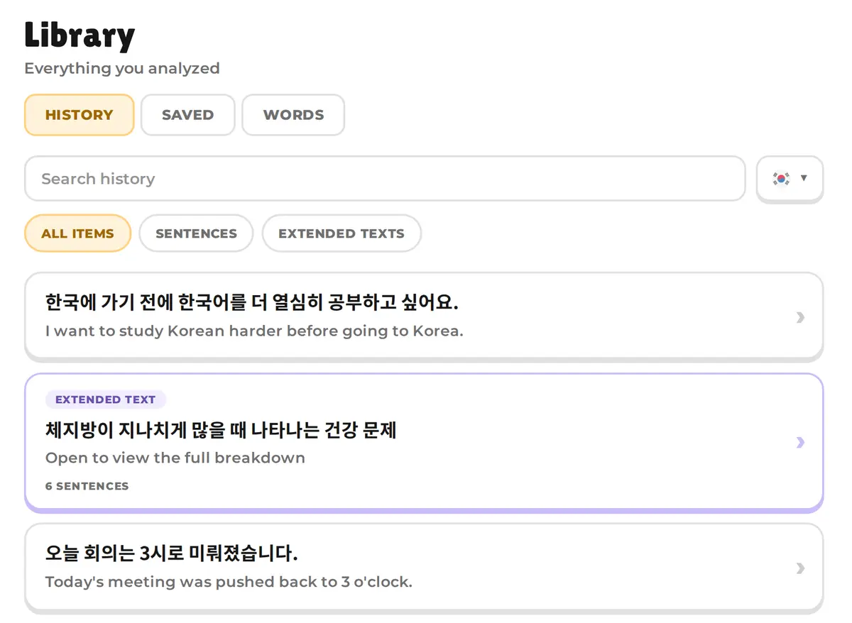This screenshot has width=852, height=623.
Task: Click the '6 SENTENCES' label
Action: [x=87, y=486]
